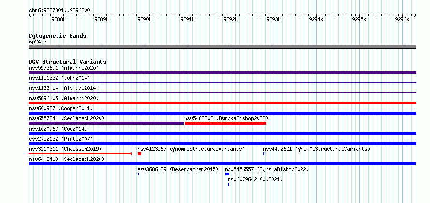The width and height of the screenshot is (430, 203).
Task: Open the nsv5896105 (Almarri2020) label
Action: 64,98
